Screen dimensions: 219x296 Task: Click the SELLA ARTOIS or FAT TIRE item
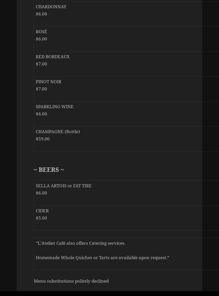(64, 186)
